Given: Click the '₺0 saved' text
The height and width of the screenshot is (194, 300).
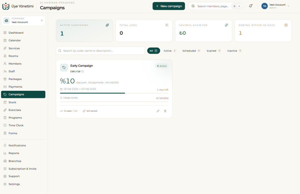Looking at the screenshot, I should click(x=92, y=111).
